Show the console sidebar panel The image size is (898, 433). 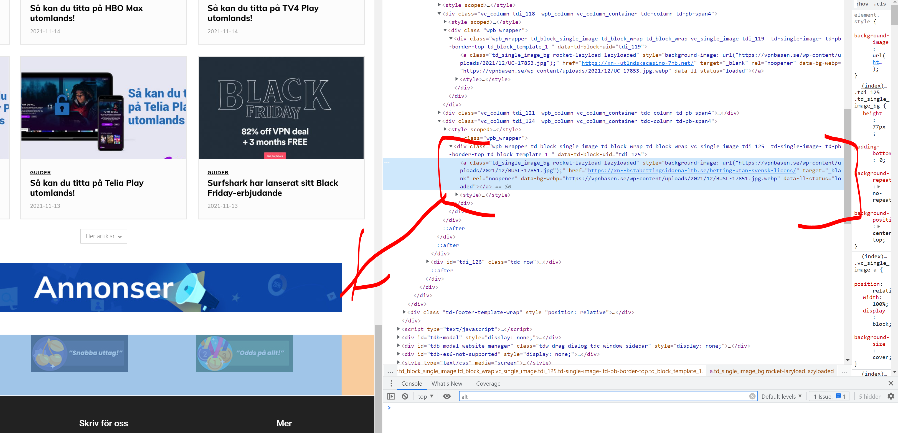(x=391, y=396)
